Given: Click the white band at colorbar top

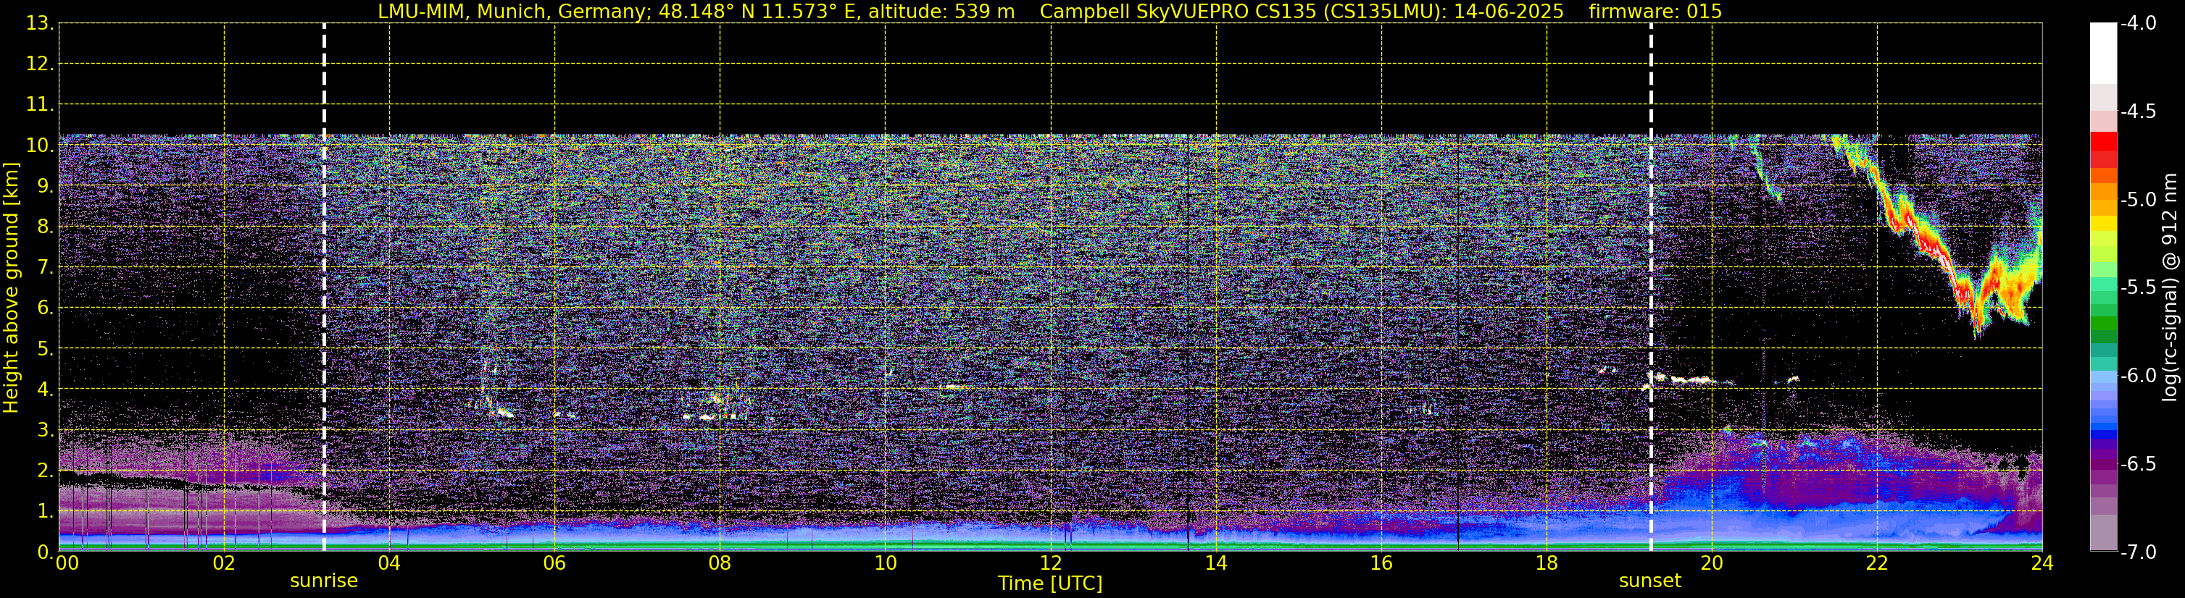Looking at the screenshot, I should [x=2102, y=54].
